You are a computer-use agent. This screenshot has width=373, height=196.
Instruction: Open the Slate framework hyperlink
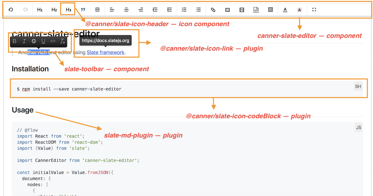[x=105, y=53]
